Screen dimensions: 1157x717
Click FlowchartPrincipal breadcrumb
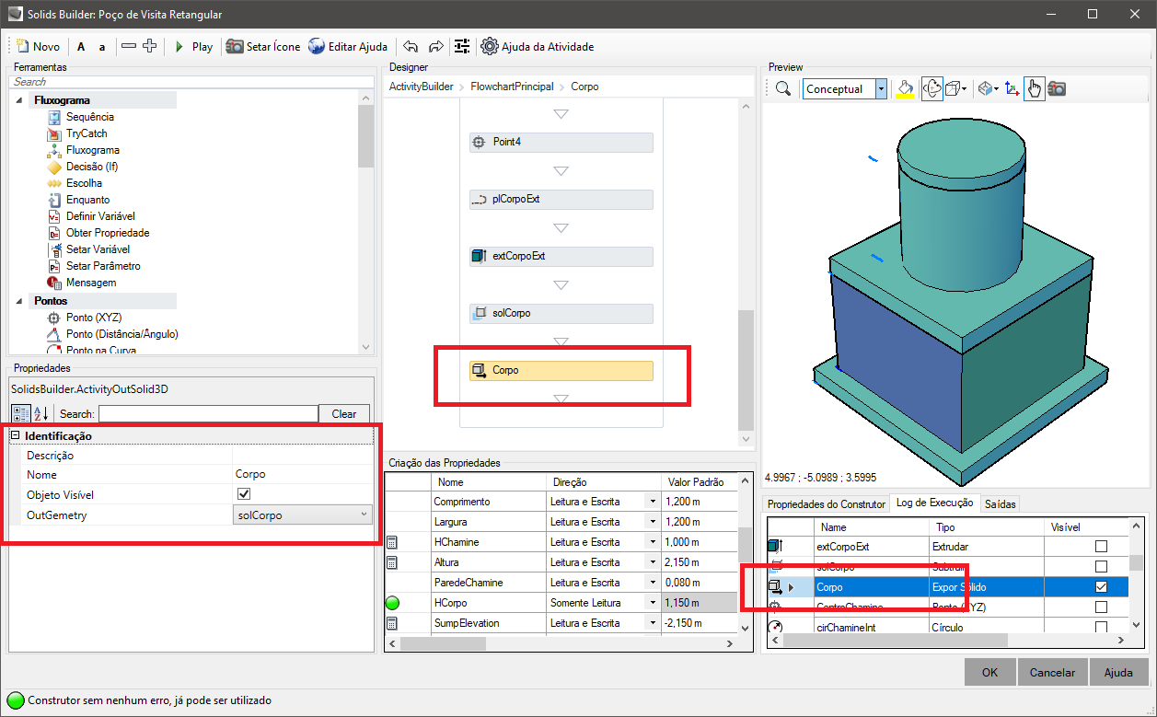[x=512, y=87]
